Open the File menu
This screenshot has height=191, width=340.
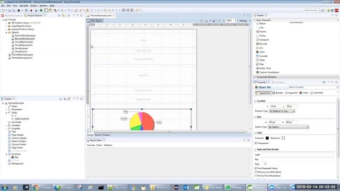pos(3,6)
